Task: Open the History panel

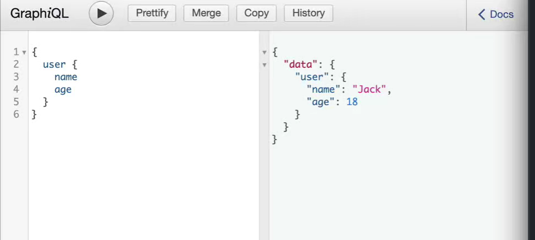Action: coord(308,13)
